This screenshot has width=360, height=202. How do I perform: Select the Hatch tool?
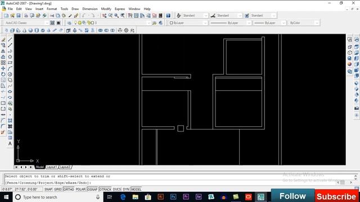click(x=10, y=121)
